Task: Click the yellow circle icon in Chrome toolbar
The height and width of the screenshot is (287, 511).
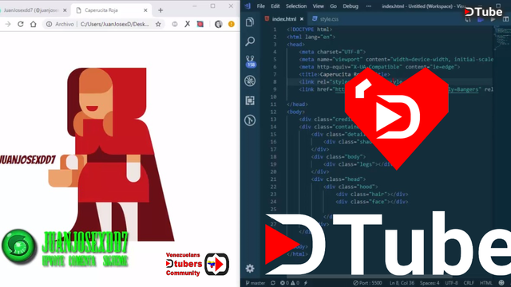Action: [232, 24]
